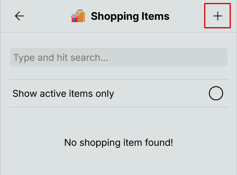
Task: Open the add item form via plus icon
Action: point(217,16)
